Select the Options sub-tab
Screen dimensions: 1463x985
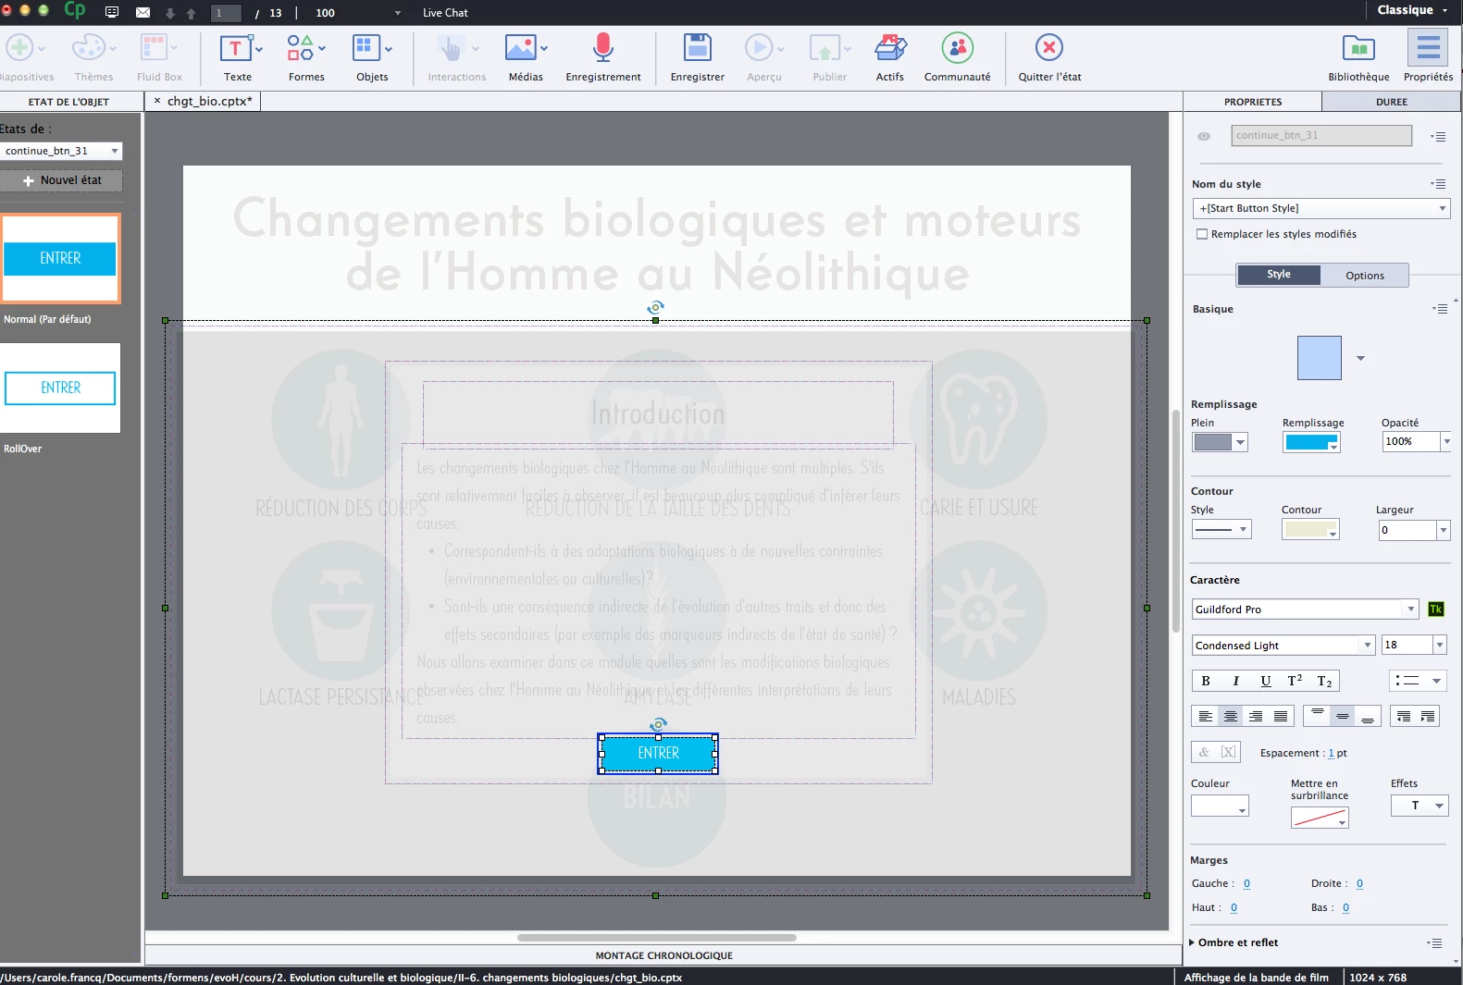tap(1365, 275)
